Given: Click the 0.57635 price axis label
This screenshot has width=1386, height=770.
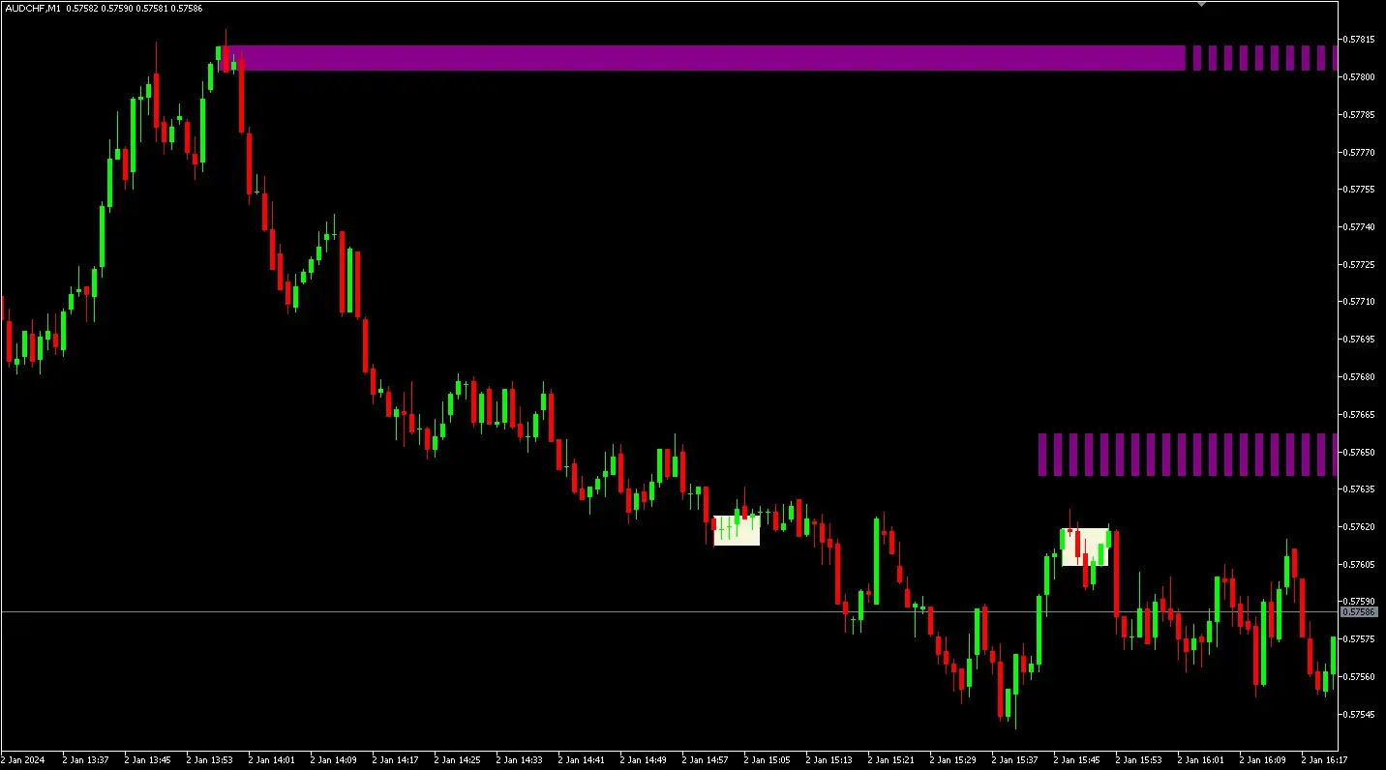Looking at the screenshot, I should click(1358, 489).
